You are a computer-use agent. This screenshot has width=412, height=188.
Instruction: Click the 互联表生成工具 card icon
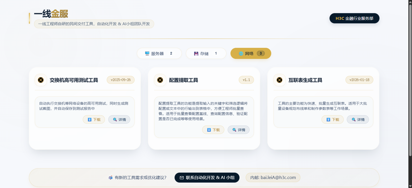tap(279, 80)
